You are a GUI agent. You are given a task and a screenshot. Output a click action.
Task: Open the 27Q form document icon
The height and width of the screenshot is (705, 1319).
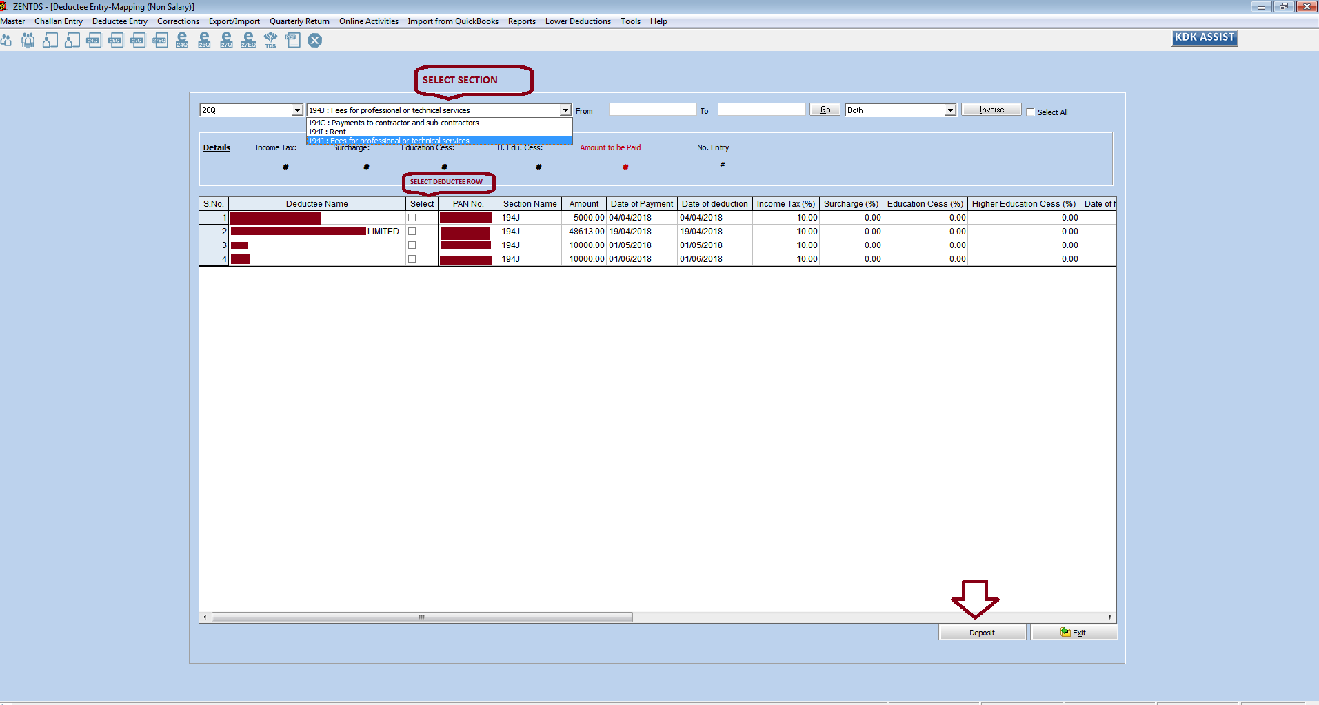(x=138, y=40)
